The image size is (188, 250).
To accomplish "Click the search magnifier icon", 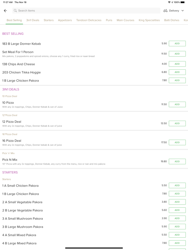I will click(15, 11).
